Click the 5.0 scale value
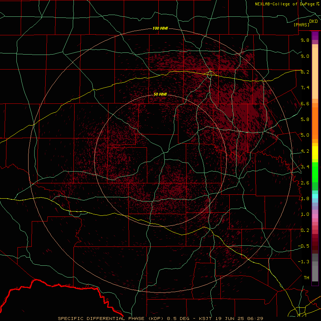Image resolution: width=321 pixels, height=321 pixels. tap(305, 135)
